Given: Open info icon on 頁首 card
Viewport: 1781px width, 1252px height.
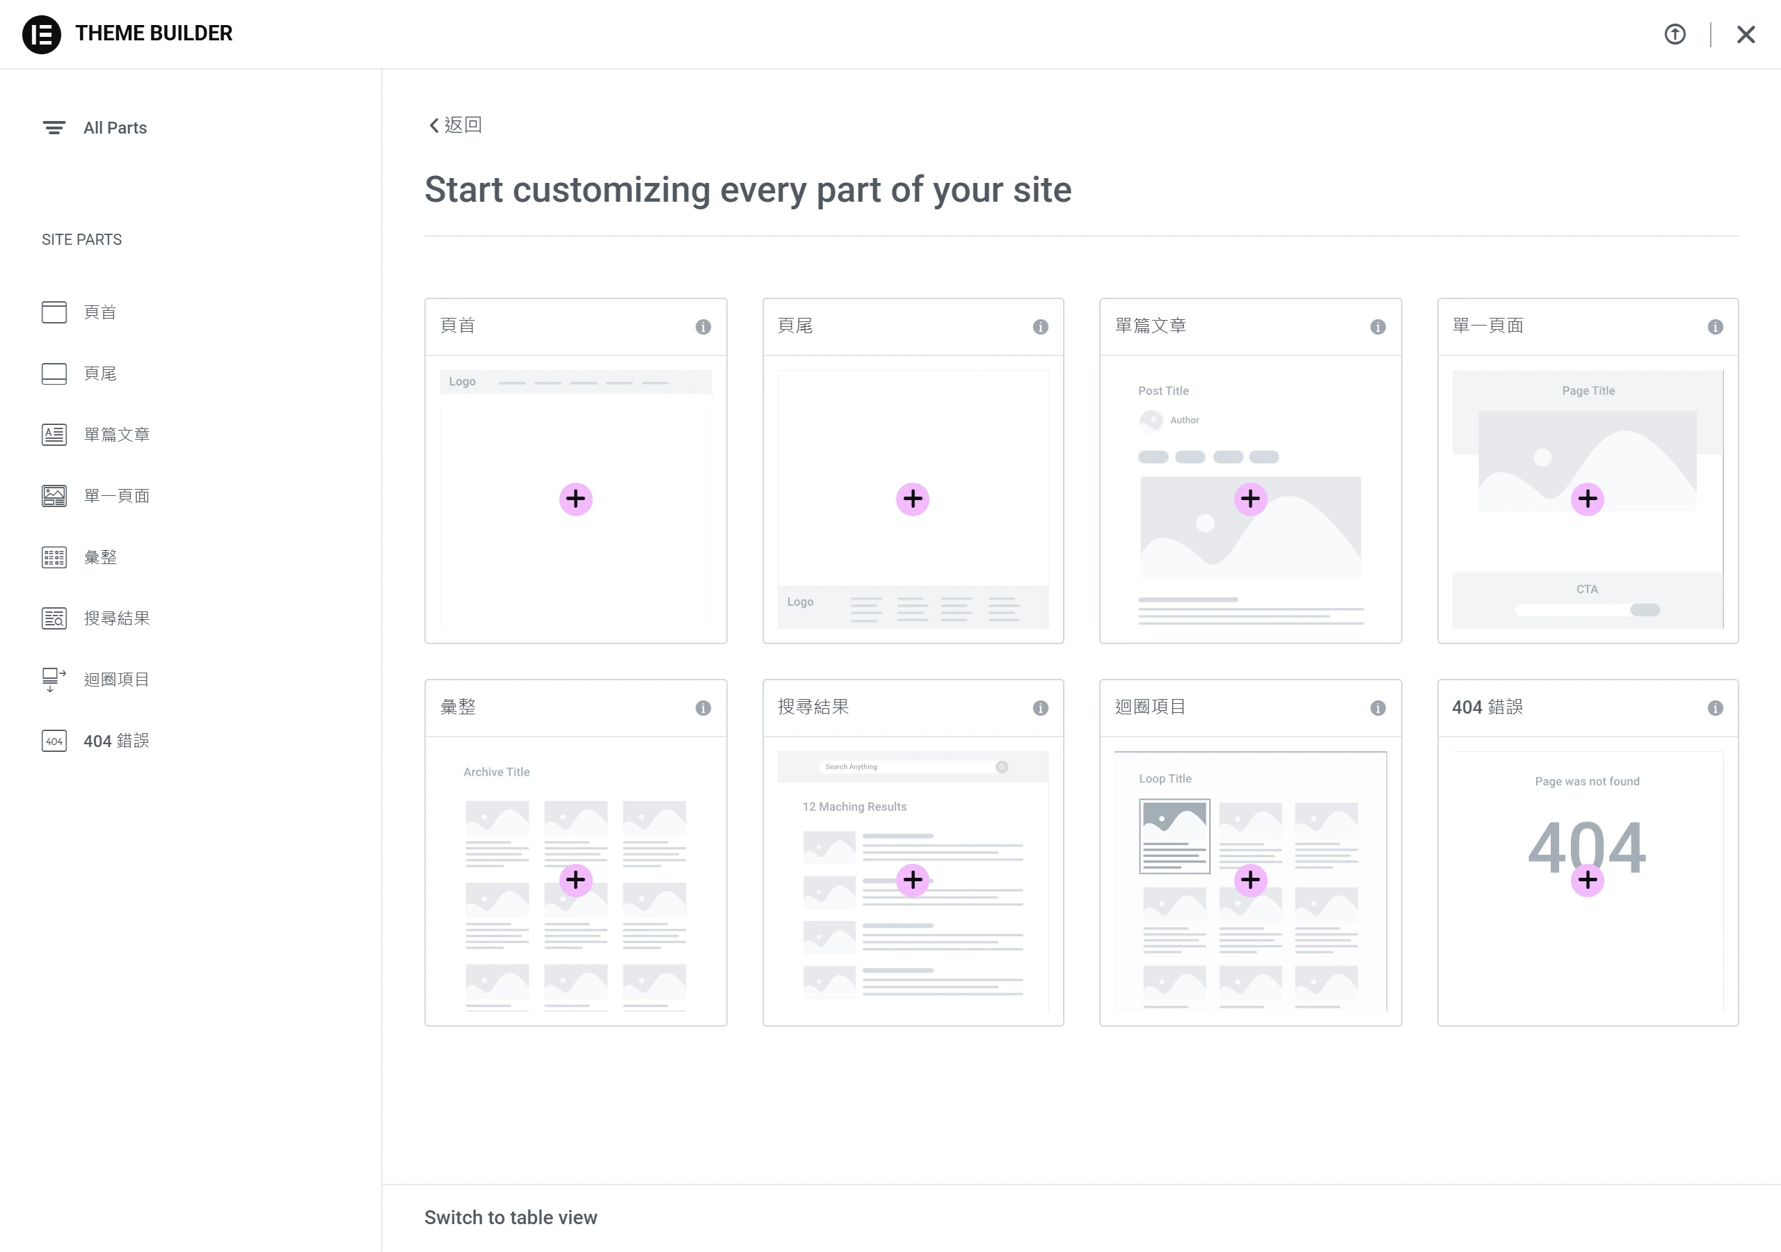Looking at the screenshot, I should pyautogui.click(x=703, y=327).
